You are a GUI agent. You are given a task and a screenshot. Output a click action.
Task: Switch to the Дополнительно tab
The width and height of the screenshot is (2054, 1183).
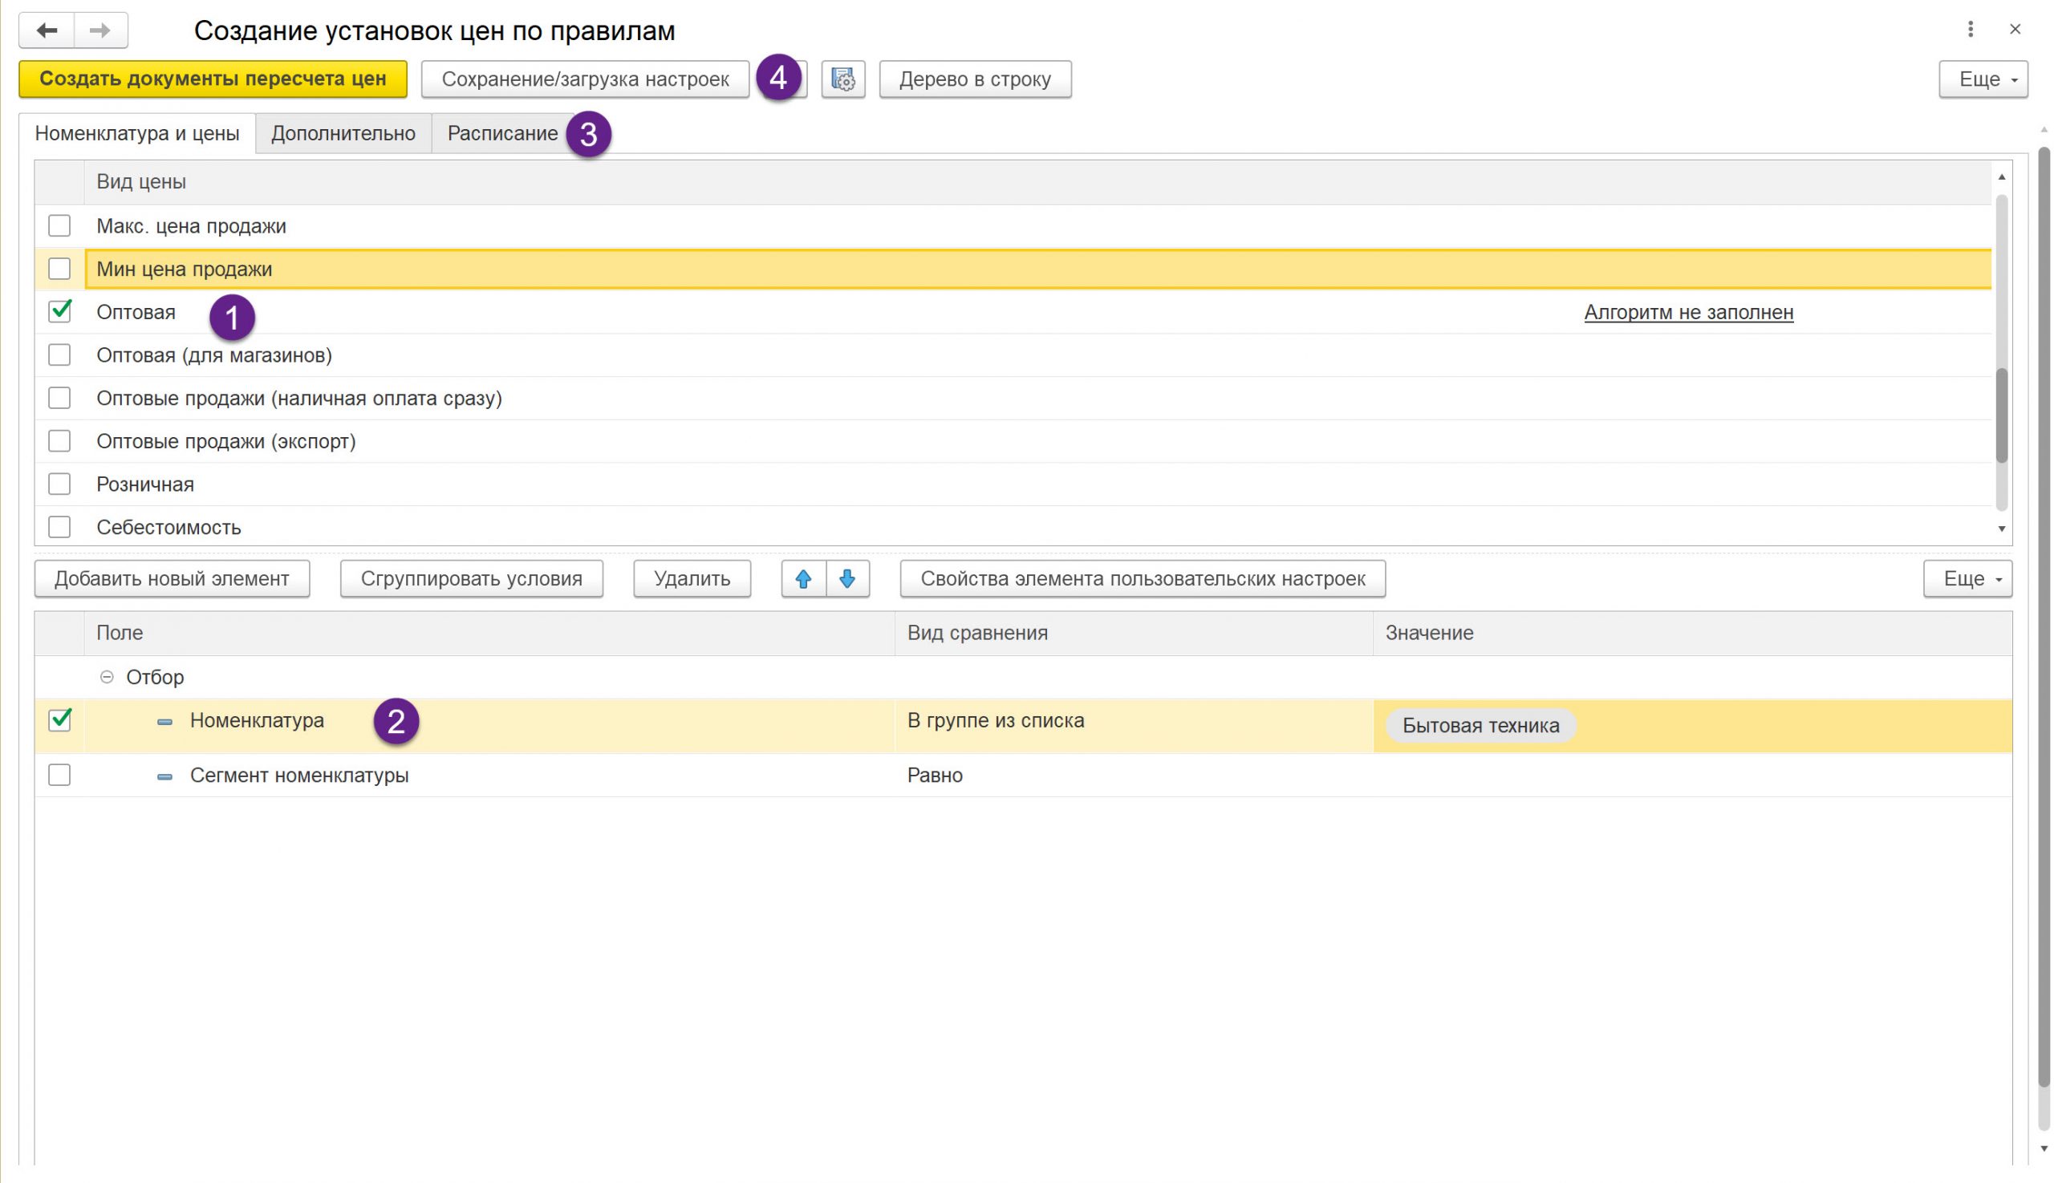point(343,133)
